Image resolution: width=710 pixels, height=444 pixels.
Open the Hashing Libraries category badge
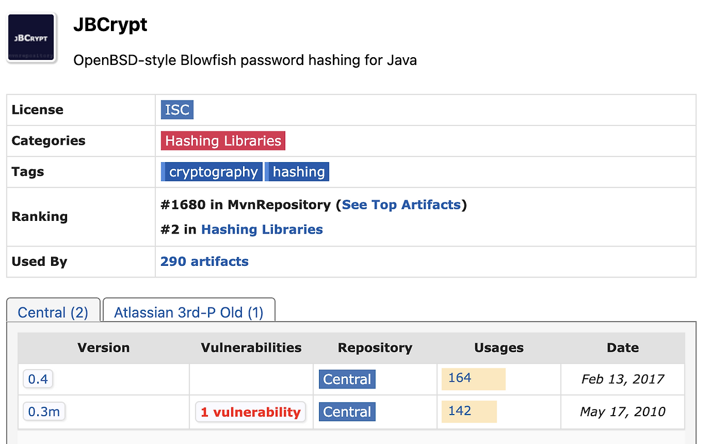point(223,140)
